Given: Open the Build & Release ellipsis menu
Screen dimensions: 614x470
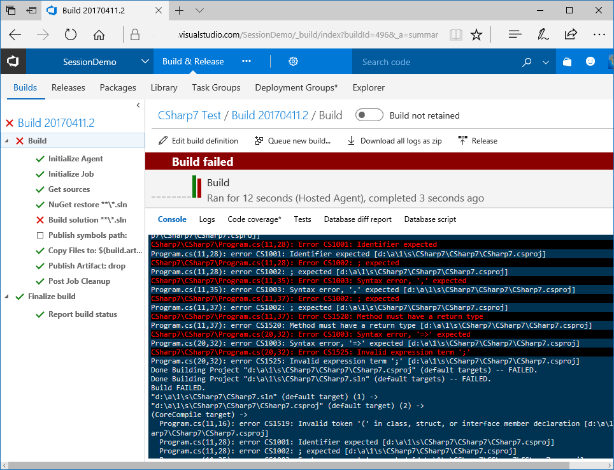Looking at the screenshot, I should tap(246, 61).
